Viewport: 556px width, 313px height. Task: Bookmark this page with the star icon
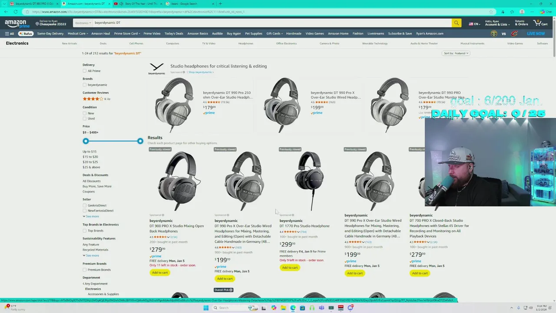coord(491,12)
